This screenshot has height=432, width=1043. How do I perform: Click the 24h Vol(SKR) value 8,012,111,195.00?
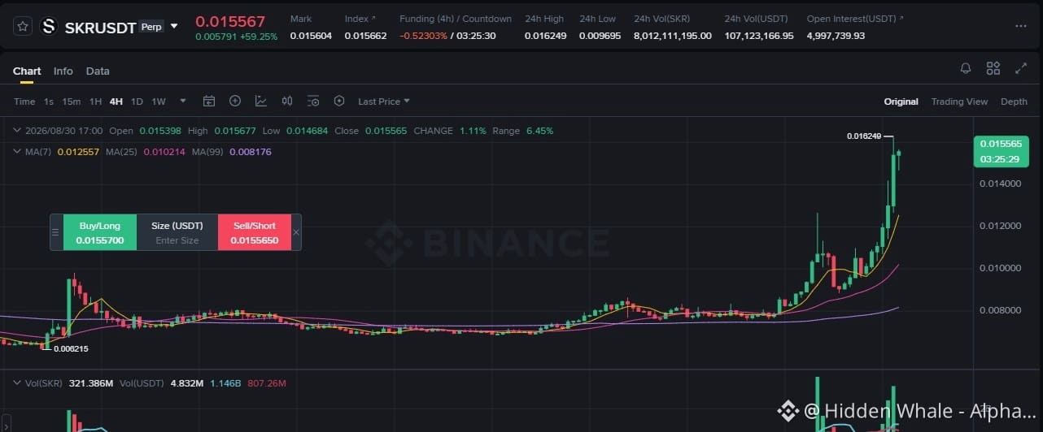[x=673, y=36]
